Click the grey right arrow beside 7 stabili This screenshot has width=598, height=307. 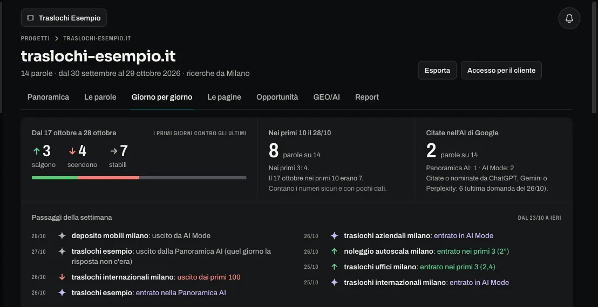(114, 151)
